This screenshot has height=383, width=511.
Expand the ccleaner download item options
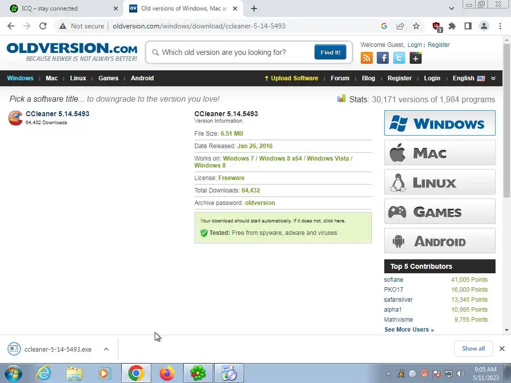pyautogui.click(x=106, y=349)
